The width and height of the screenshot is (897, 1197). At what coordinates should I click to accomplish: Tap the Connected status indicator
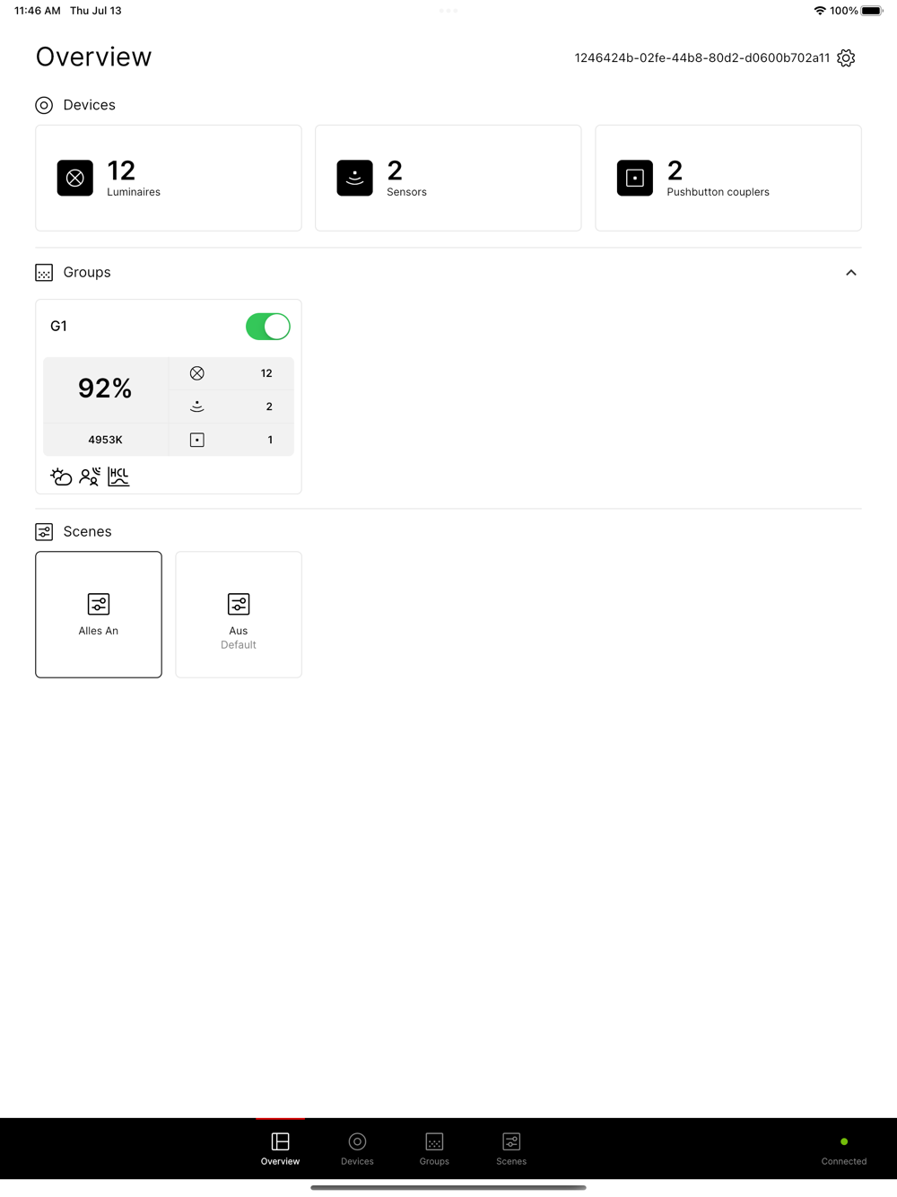coord(844,1150)
